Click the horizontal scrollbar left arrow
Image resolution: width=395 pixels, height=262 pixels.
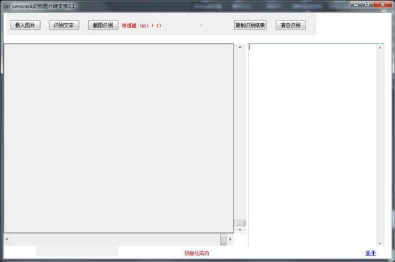(7, 239)
